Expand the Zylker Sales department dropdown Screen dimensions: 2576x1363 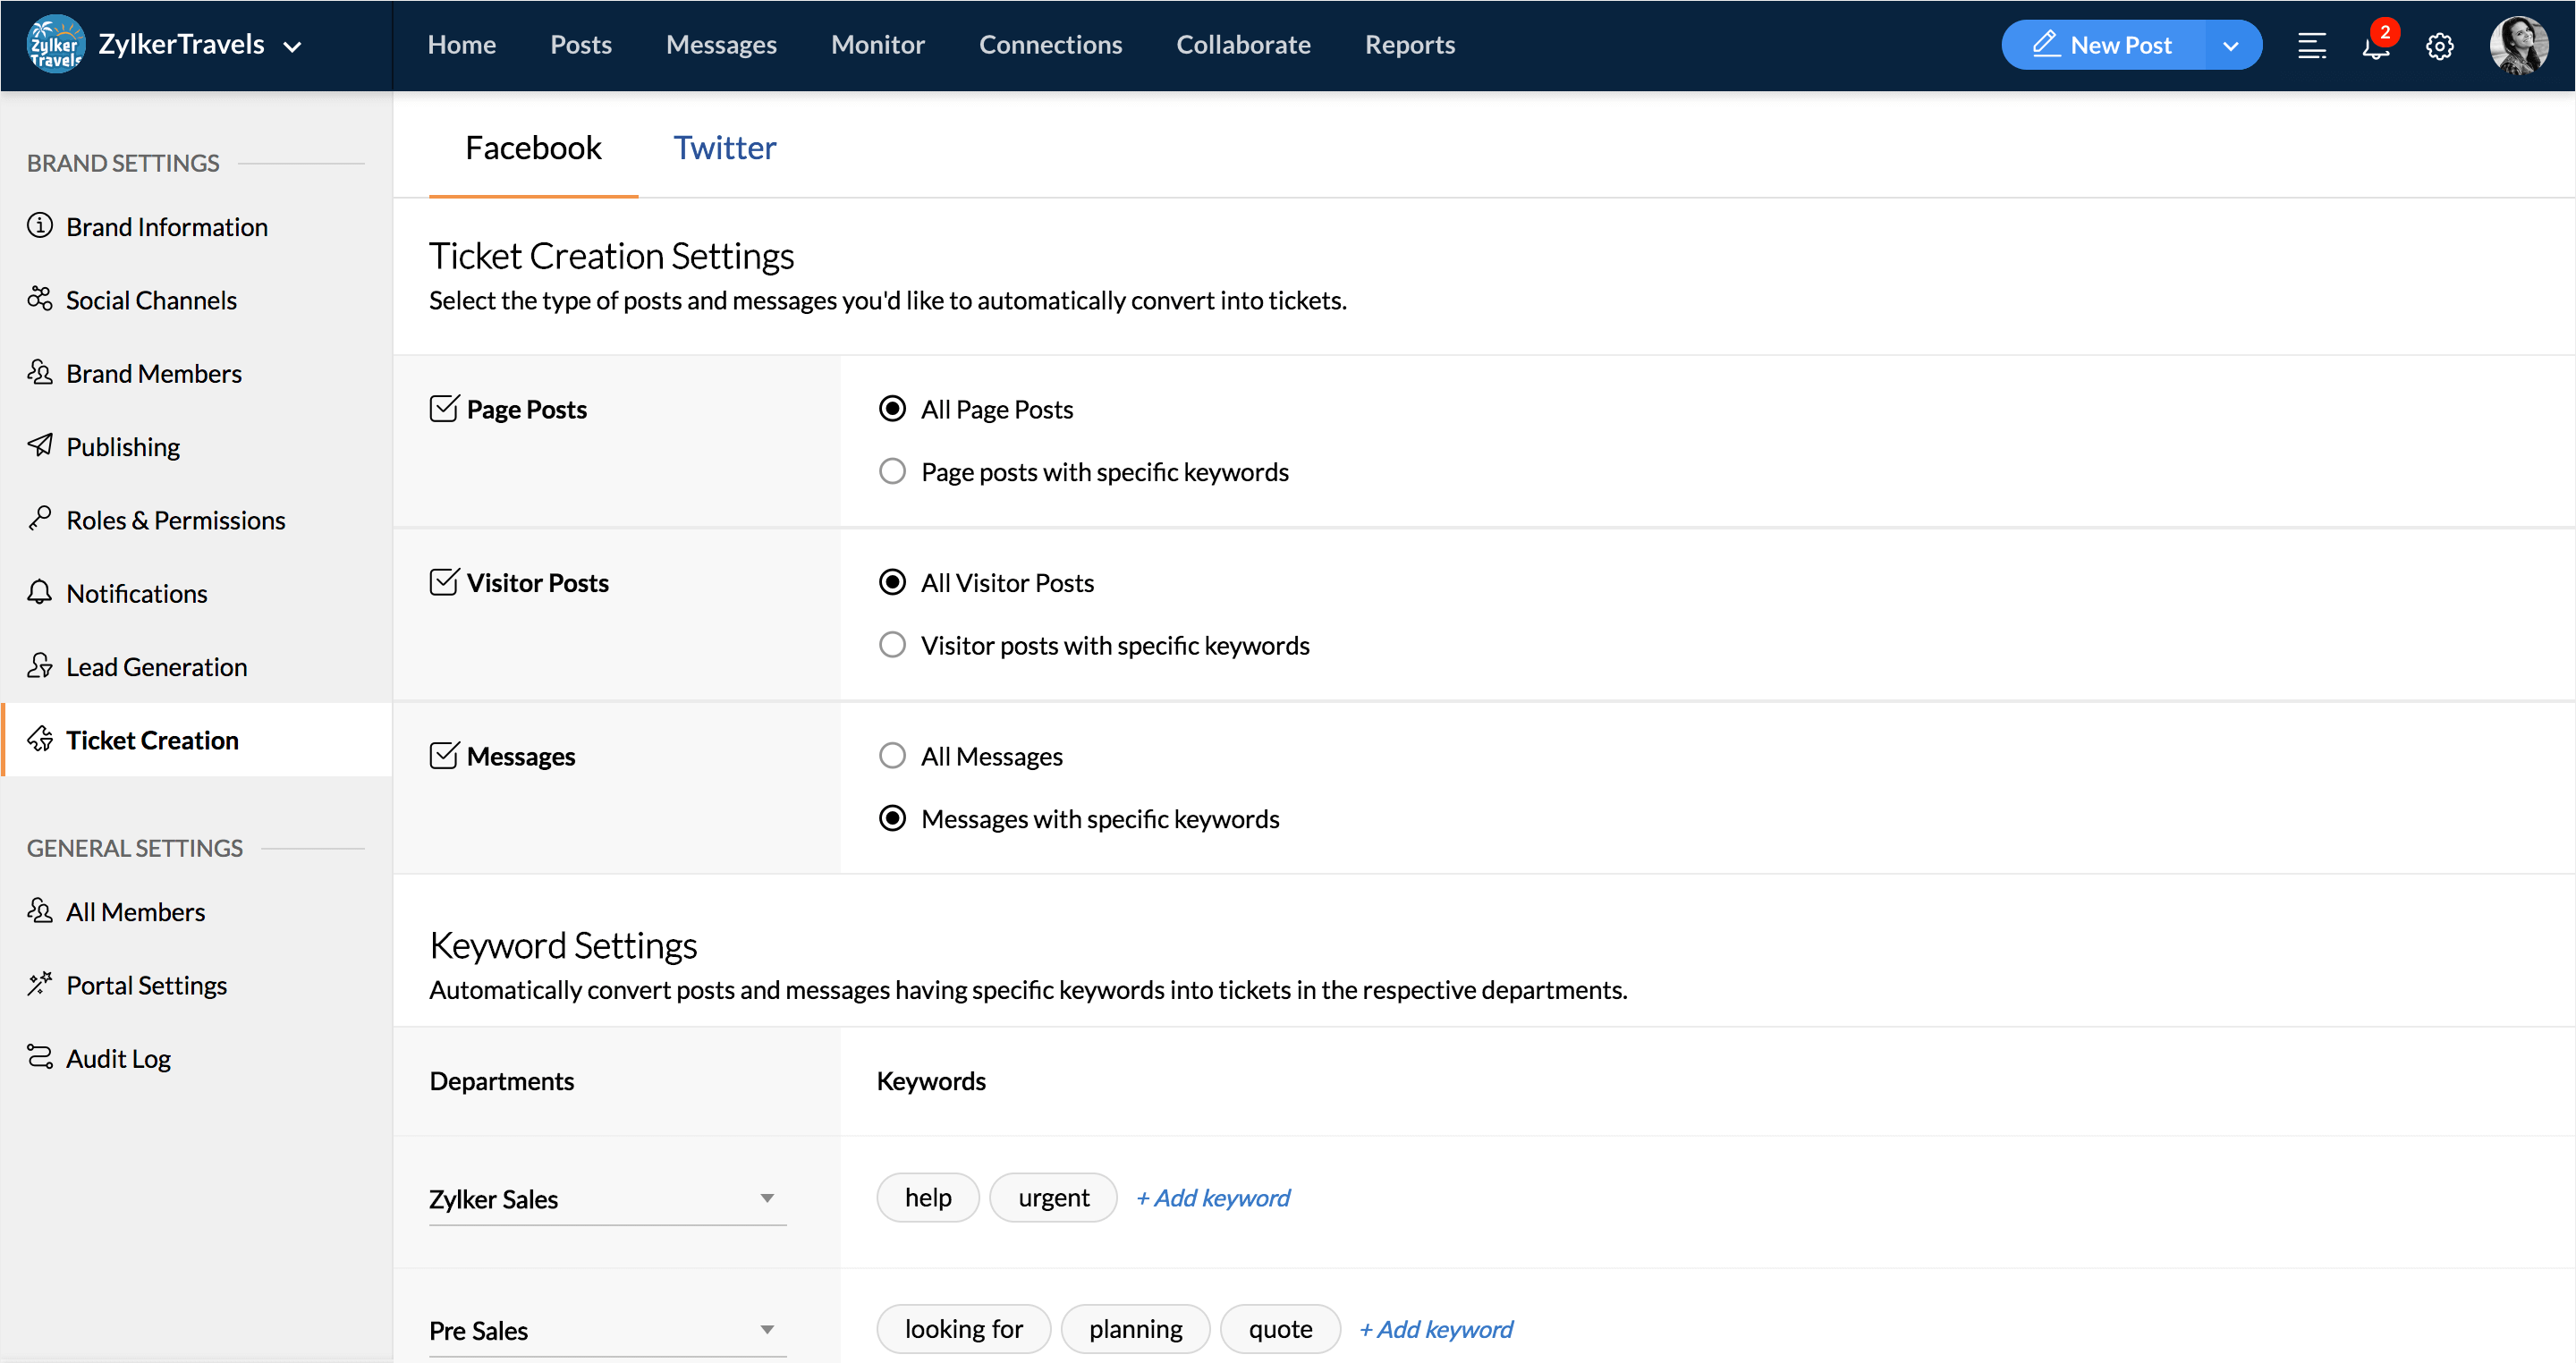[766, 1198]
